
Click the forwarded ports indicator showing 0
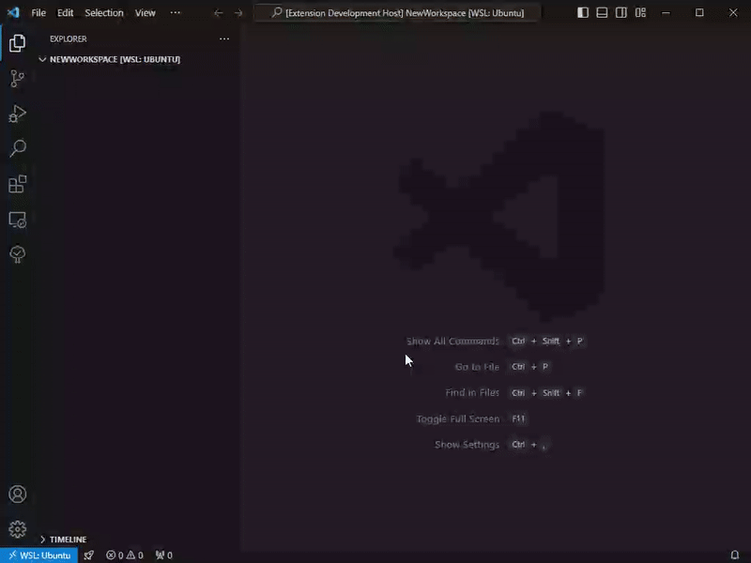(163, 555)
